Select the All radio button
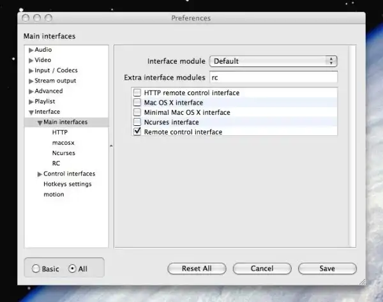Image resolution: width=383 pixels, height=302 pixels. click(x=72, y=269)
